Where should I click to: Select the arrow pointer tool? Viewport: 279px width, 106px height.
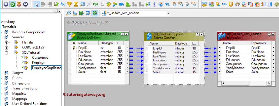coord(37,4)
